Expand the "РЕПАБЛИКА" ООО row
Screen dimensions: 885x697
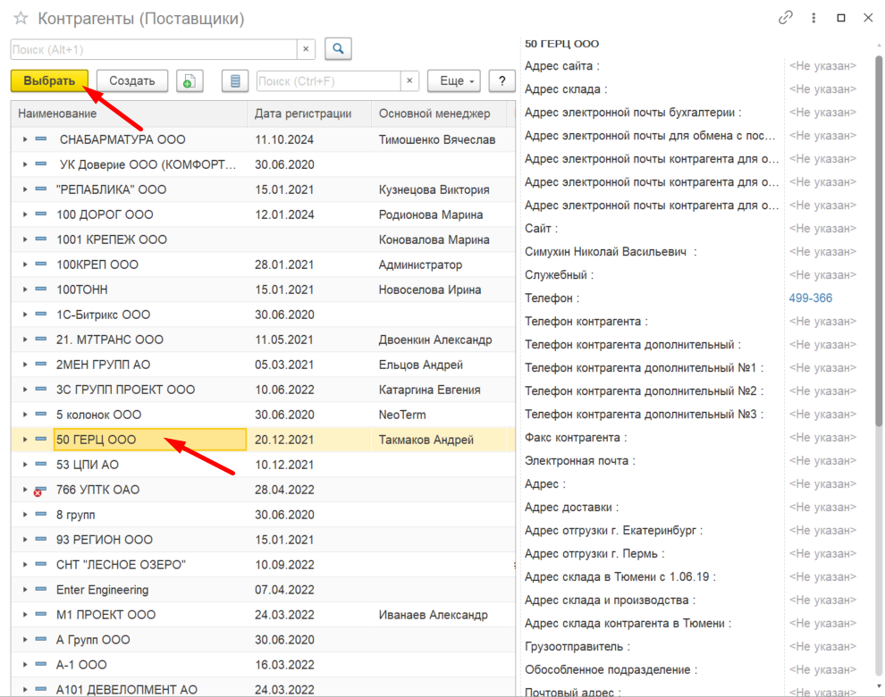[x=25, y=189]
